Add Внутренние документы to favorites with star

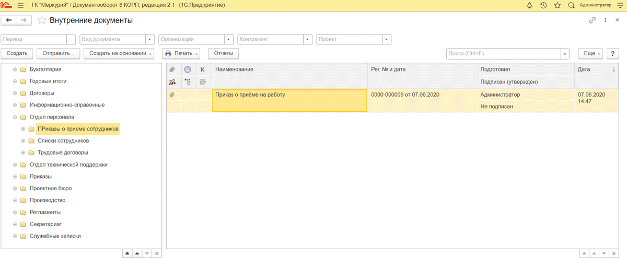pos(41,20)
